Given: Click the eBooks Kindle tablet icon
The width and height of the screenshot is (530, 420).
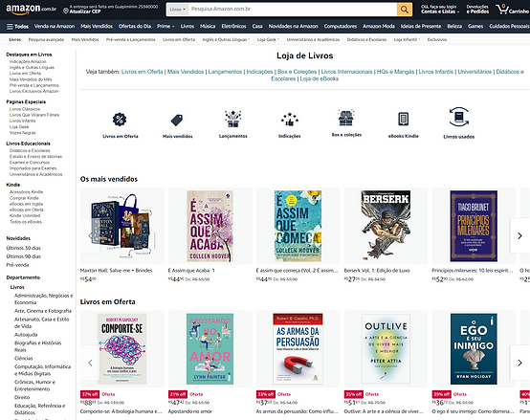Looking at the screenshot, I should [404, 119].
